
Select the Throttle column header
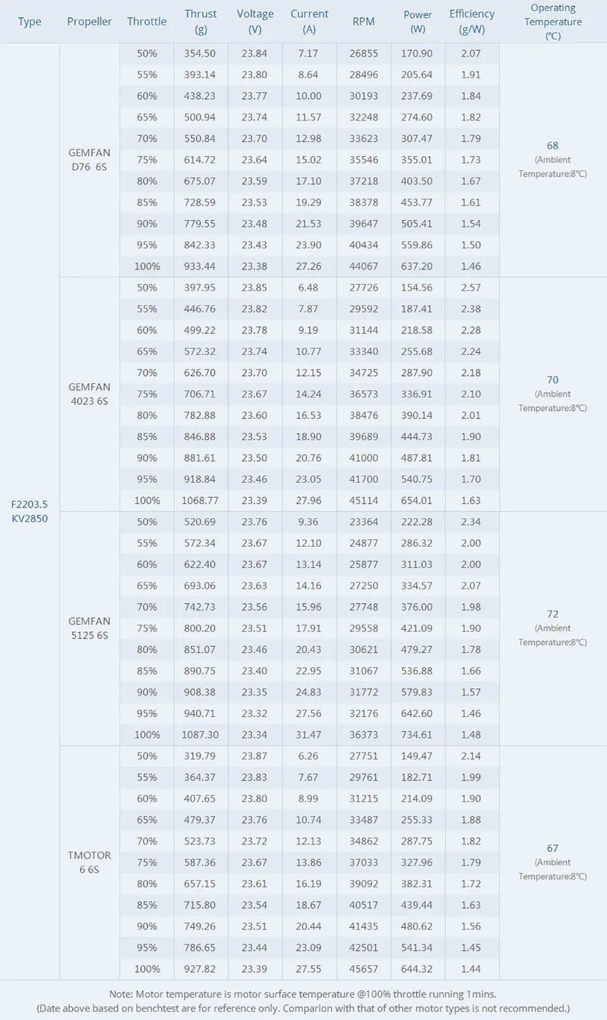(147, 22)
